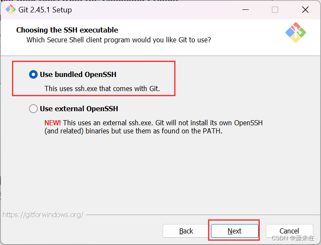Click the Next button
321x245 pixels.
235,231
